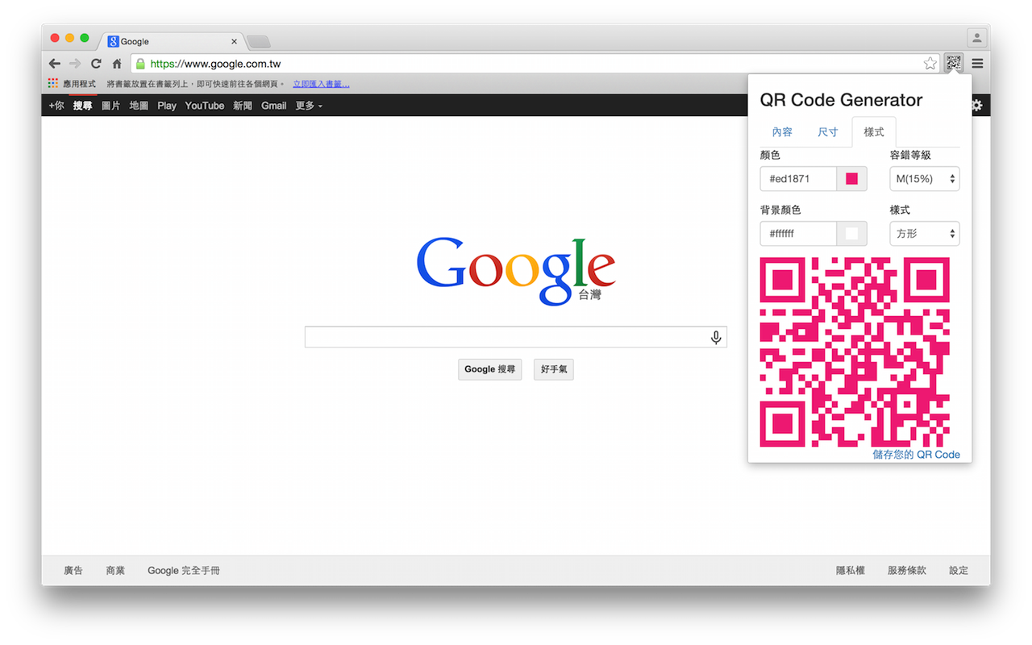The image size is (1032, 645).
Task: Open the 容錯等級 M(15%) dropdown
Action: pos(924,178)
